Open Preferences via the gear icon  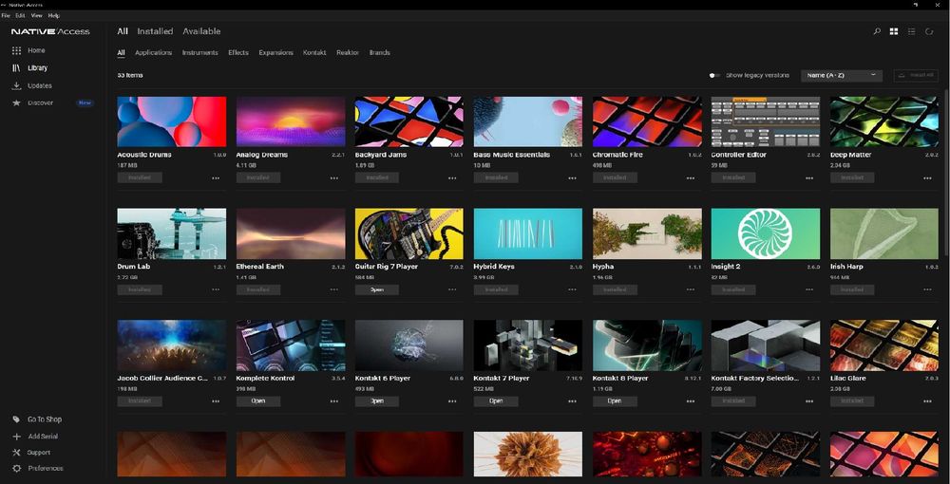[16, 468]
